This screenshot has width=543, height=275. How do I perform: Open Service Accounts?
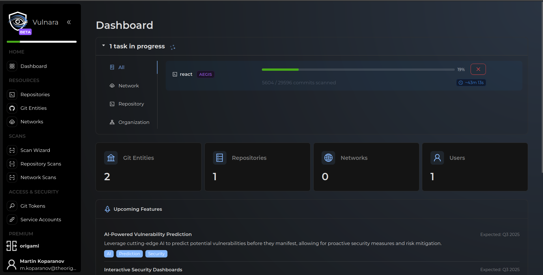(41, 220)
